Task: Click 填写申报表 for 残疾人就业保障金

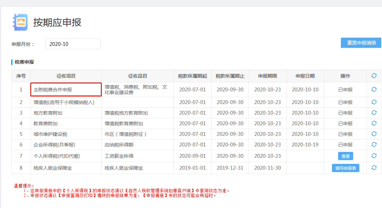Action: click(x=346, y=168)
